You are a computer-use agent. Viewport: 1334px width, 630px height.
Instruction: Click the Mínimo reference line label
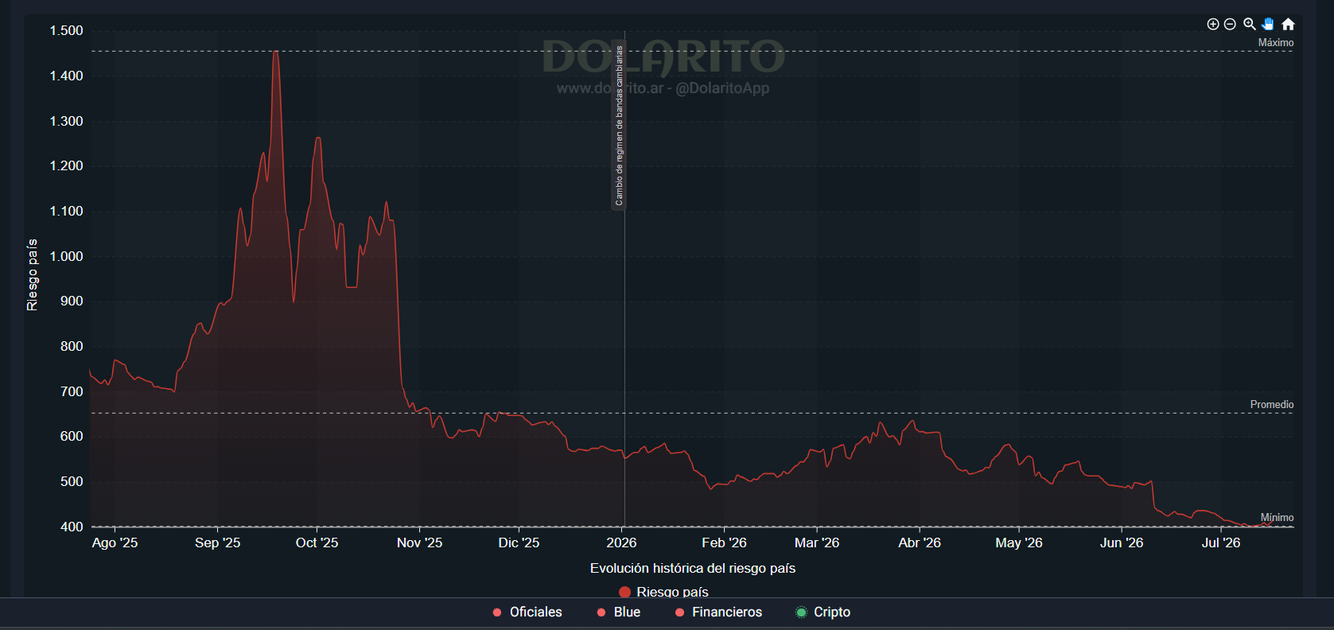coord(1277,518)
